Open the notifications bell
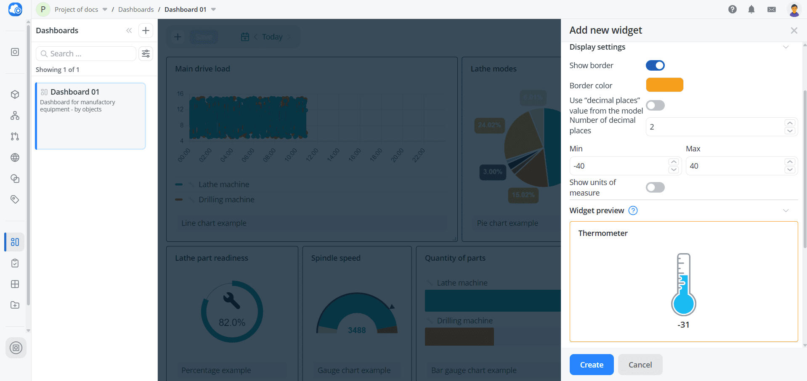 click(x=751, y=9)
